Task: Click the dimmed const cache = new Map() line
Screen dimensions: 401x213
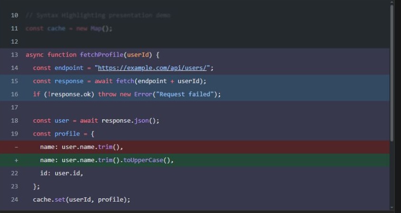Action: click(69, 29)
